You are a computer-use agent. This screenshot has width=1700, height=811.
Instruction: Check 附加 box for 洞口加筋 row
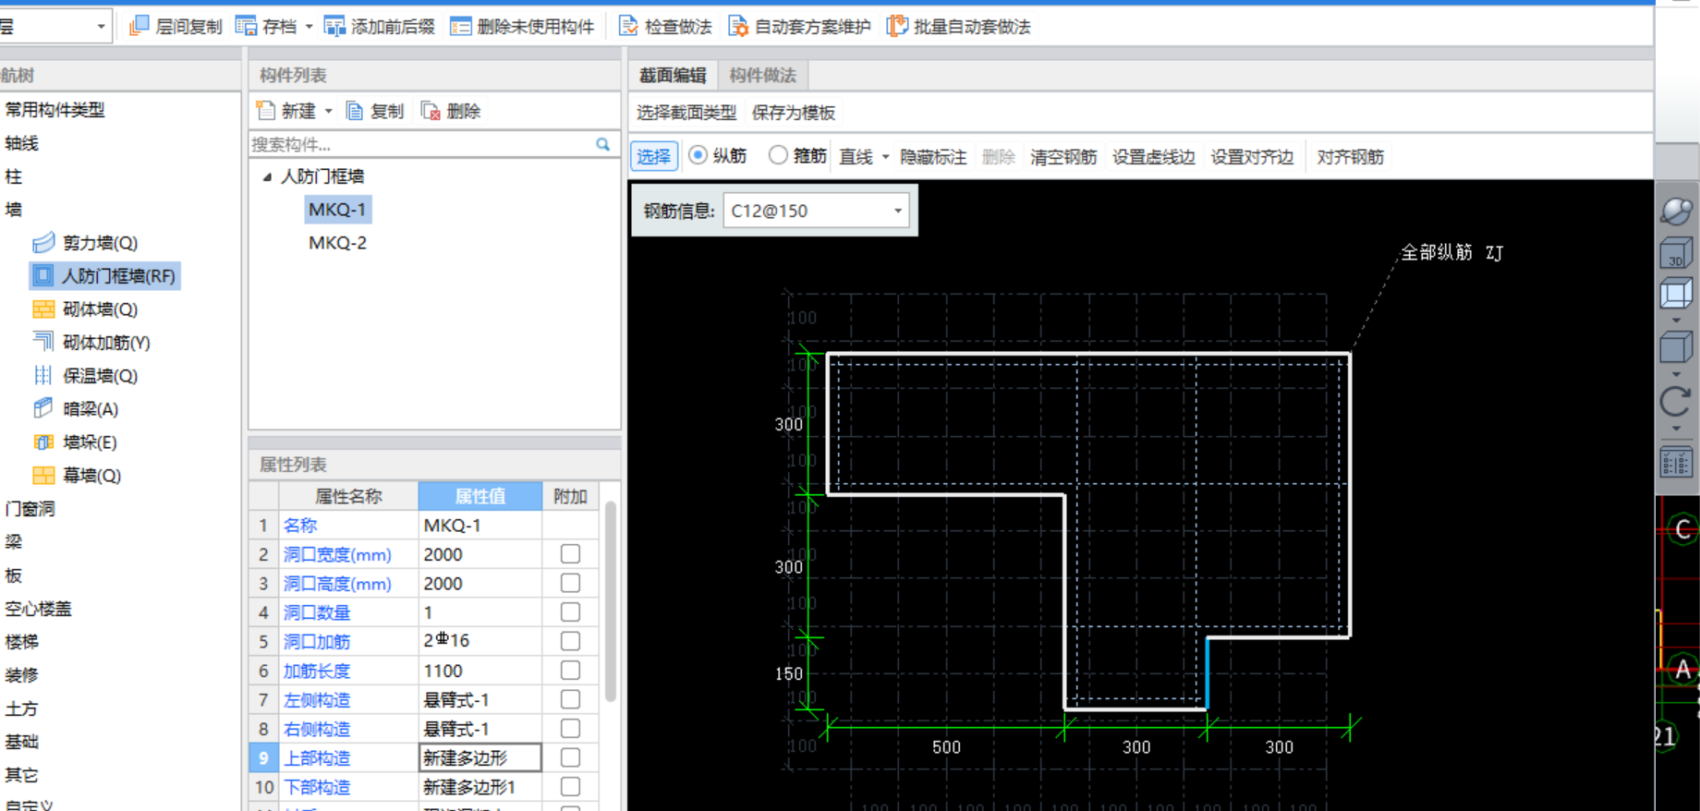pos(570,641)
